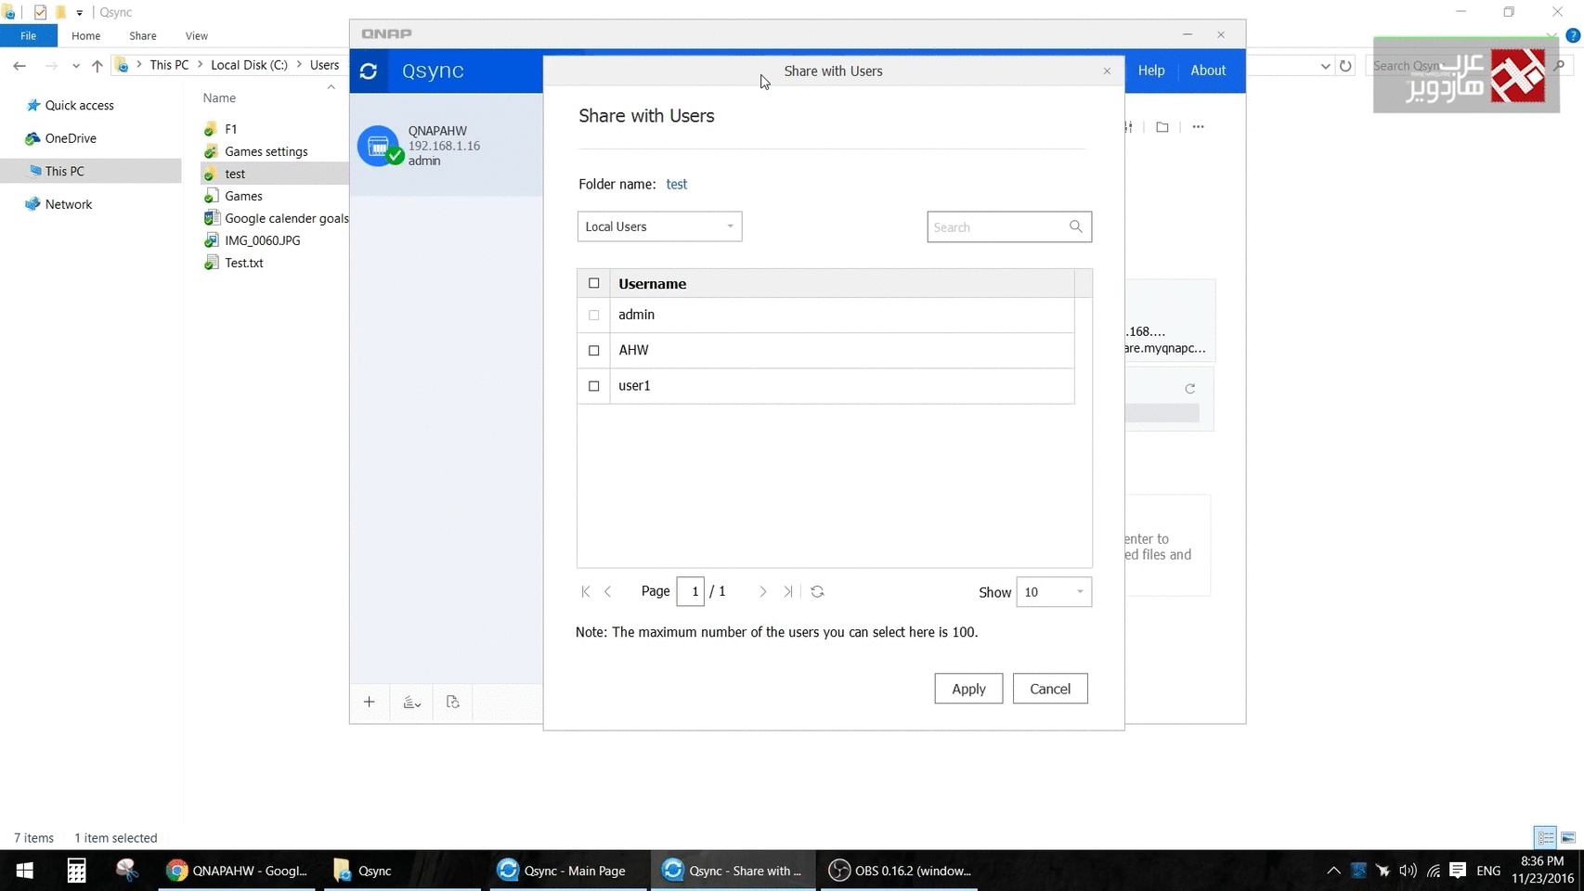Image resolution: width=1584 pixels, height=891 pixels.
Task: Switch to Qsync - Share with taskbar window
Action: click(x=734, y=871)
